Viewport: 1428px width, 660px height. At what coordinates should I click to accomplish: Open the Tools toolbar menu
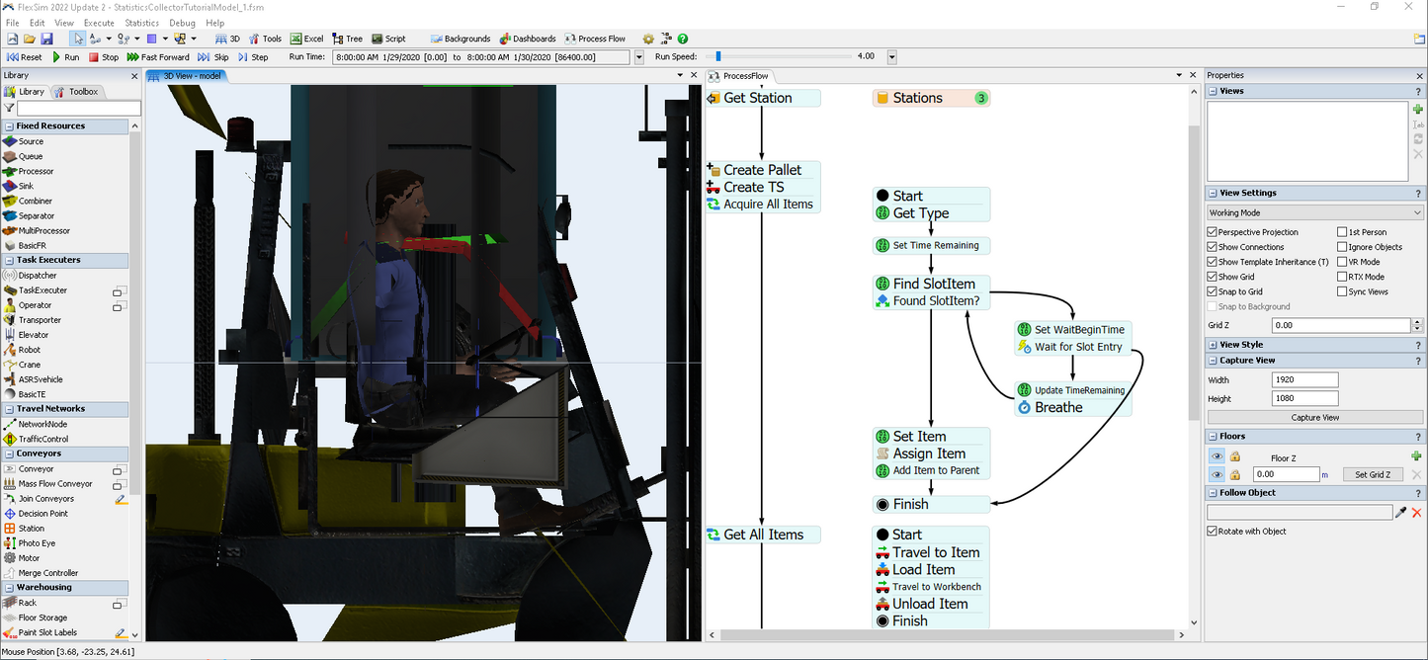coord(265,39)
